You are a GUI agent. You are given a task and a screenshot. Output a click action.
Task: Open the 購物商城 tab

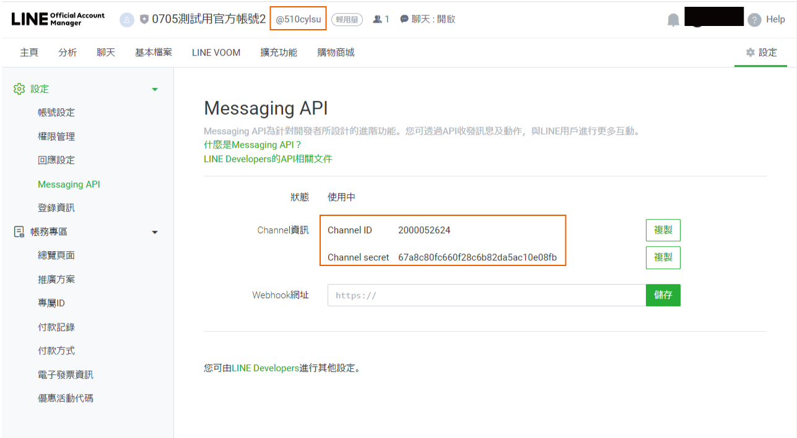(x=336, y=53)
